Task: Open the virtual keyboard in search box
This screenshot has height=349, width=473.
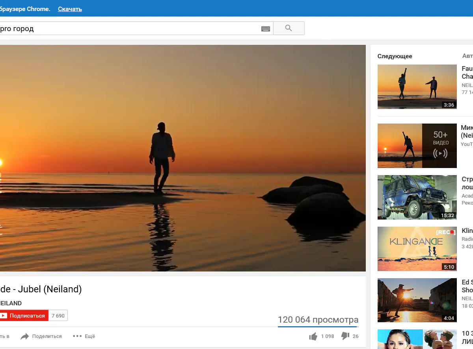Action: [x=266, y=29]
